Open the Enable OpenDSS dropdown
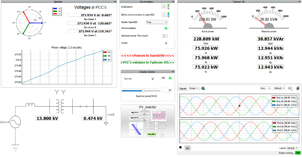 point(157,22)
